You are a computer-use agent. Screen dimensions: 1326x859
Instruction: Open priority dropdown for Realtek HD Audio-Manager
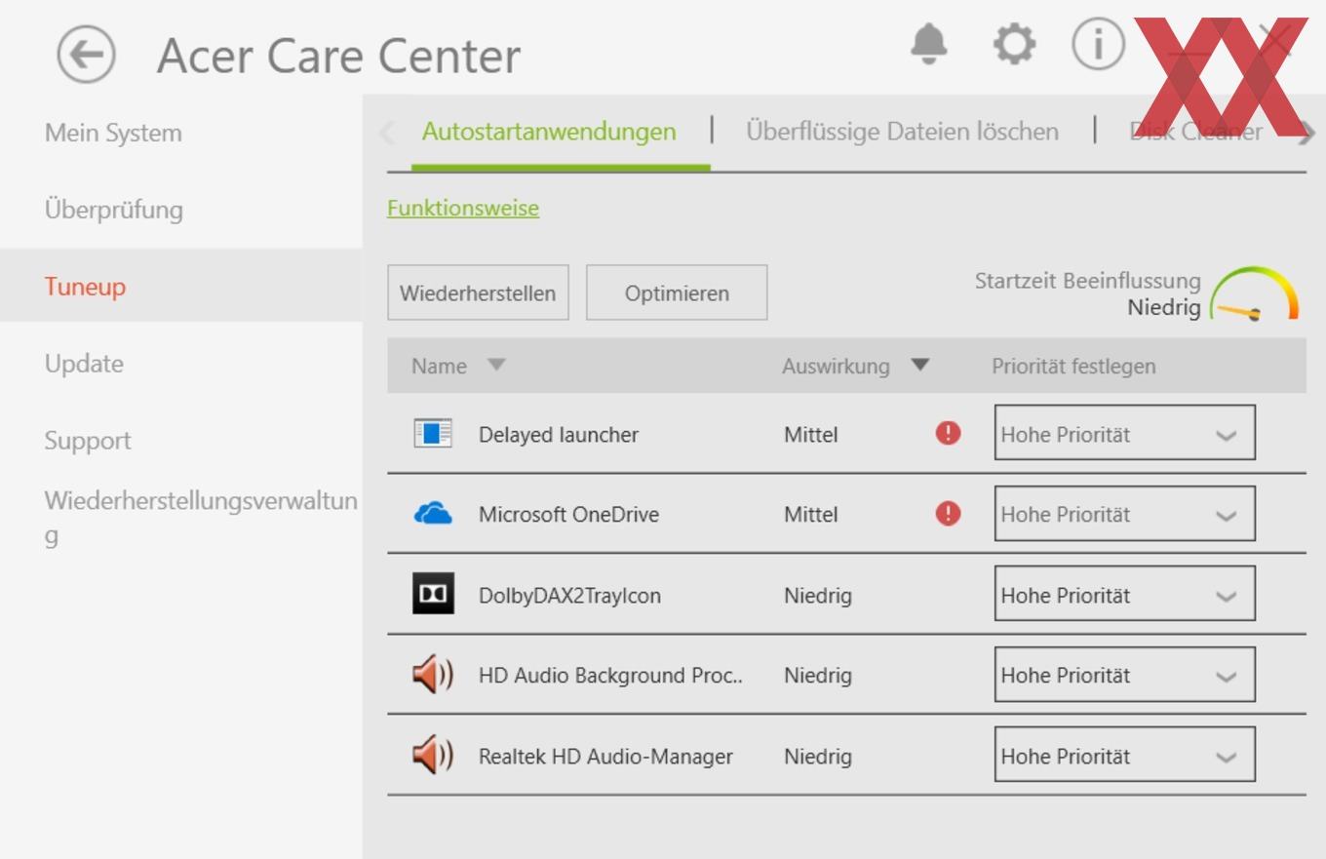click(1124, 755)
